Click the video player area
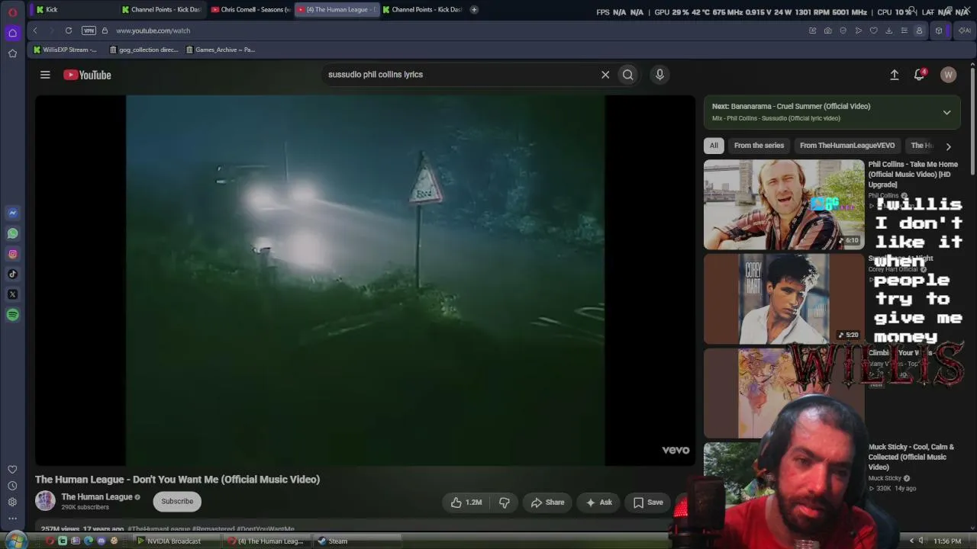Image resolution: width=977 pixels, height=549 pixels. point(365,280)
